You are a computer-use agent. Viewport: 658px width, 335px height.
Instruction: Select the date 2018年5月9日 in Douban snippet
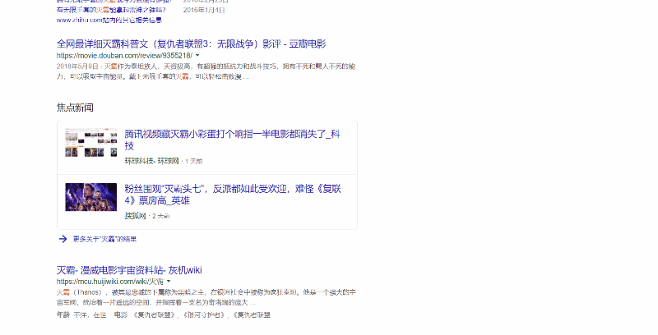coord(77,67)
